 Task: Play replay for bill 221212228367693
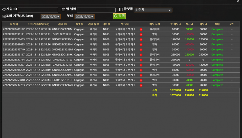point(141,45)
